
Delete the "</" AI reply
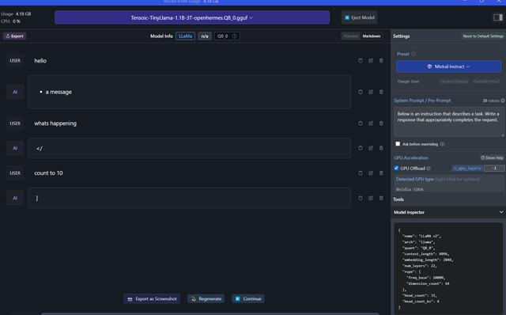coord(381,148)
